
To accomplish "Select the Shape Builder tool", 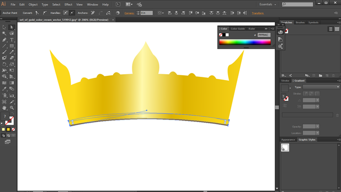I will pyautogui.click(x=4, y=77).
